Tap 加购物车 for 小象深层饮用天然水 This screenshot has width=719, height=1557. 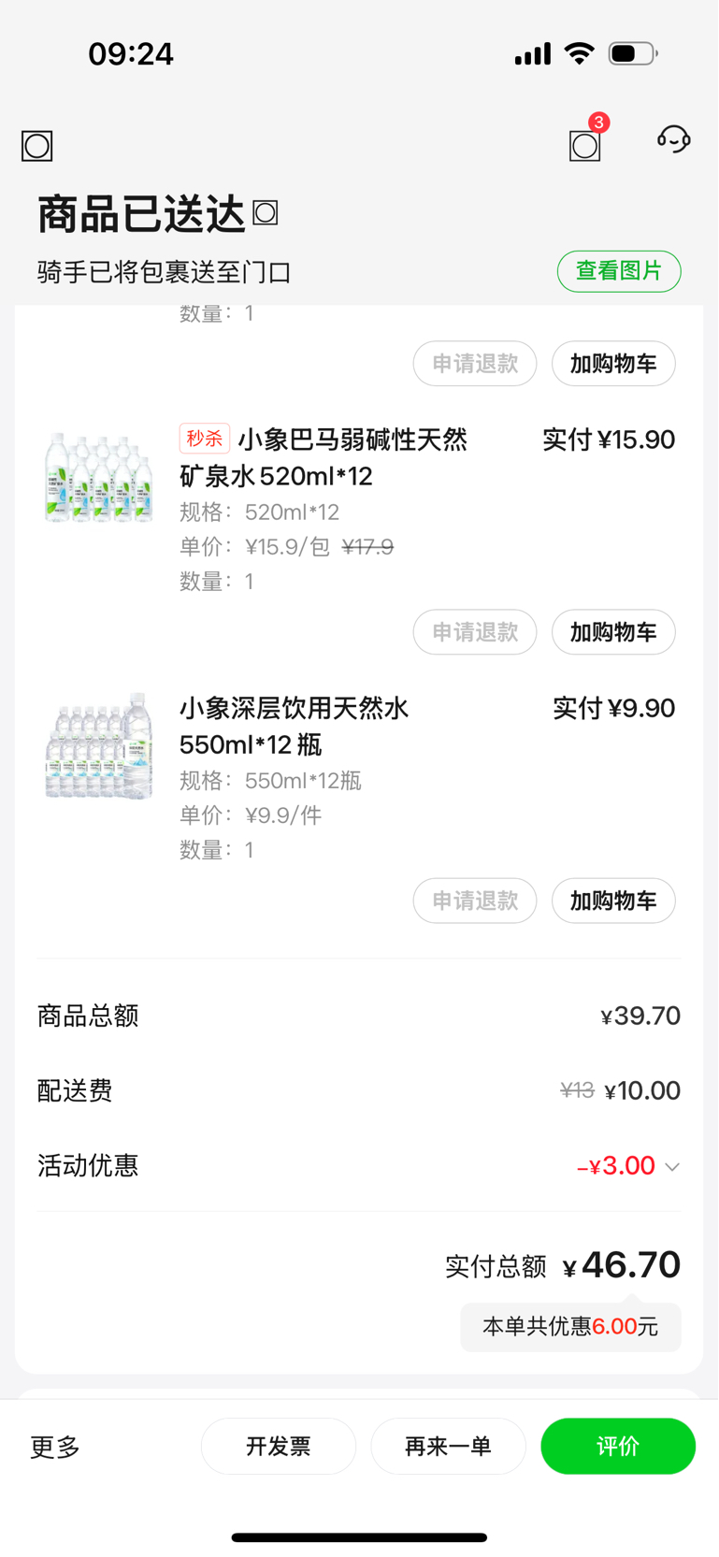point(613,901)
